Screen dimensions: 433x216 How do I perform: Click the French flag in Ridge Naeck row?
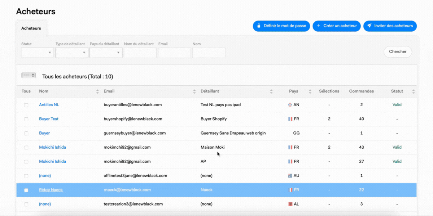coord(290,190)
